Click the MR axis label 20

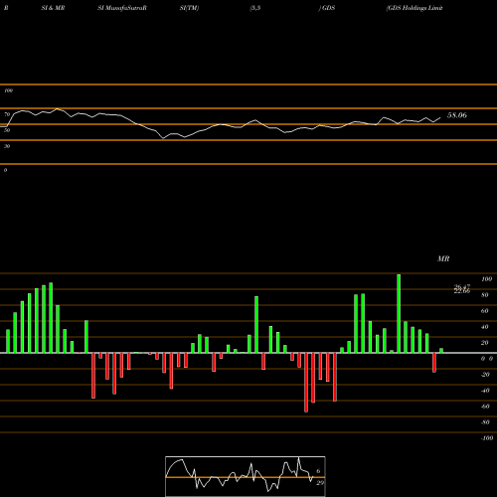pyautogui.click(x=485, y=343)
